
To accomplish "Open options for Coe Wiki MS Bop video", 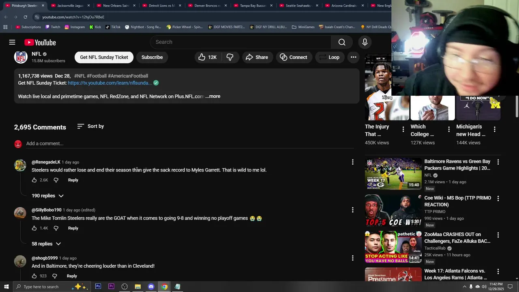I will pyautogui.click(x=498, y=199).
